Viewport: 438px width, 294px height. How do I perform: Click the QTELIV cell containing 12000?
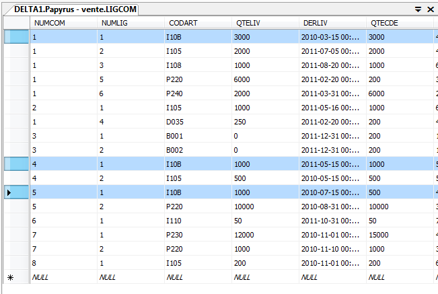[x=265, y=235]
